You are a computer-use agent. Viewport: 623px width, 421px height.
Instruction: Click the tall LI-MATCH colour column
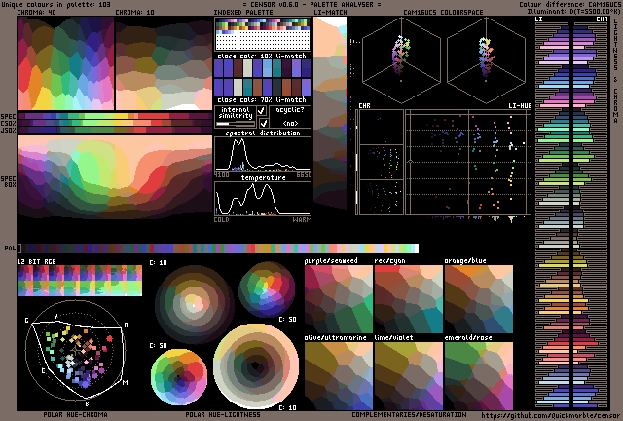pos(330,113)
